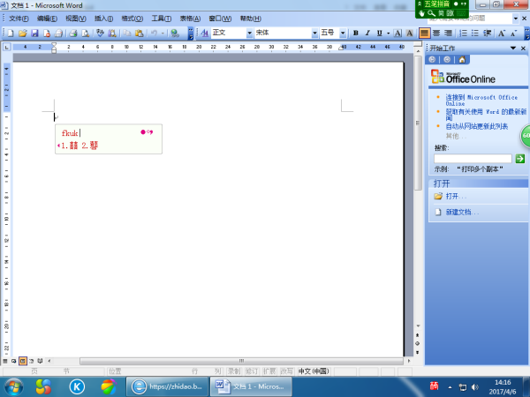
Task: Apply bulleted list formatting
Action: pos(475,34)
